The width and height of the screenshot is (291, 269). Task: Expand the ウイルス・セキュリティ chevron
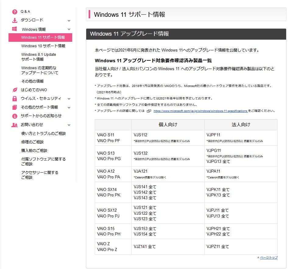[69, 99]
